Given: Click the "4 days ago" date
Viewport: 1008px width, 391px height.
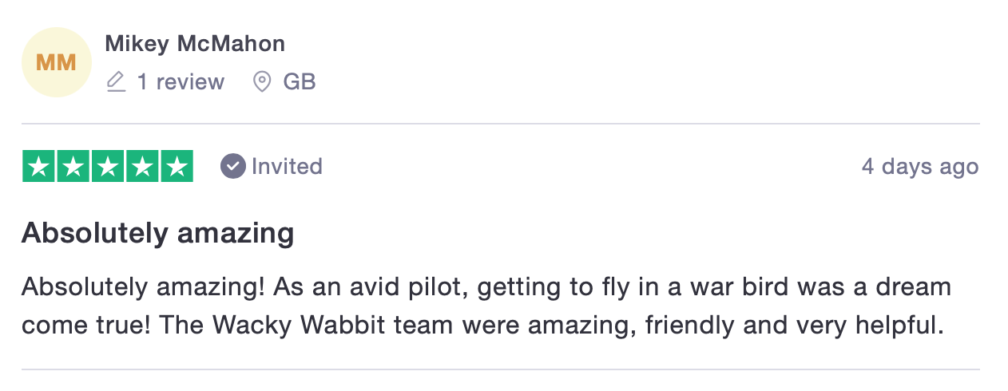Looking at the screenshot, I should [x=919, y=166].
